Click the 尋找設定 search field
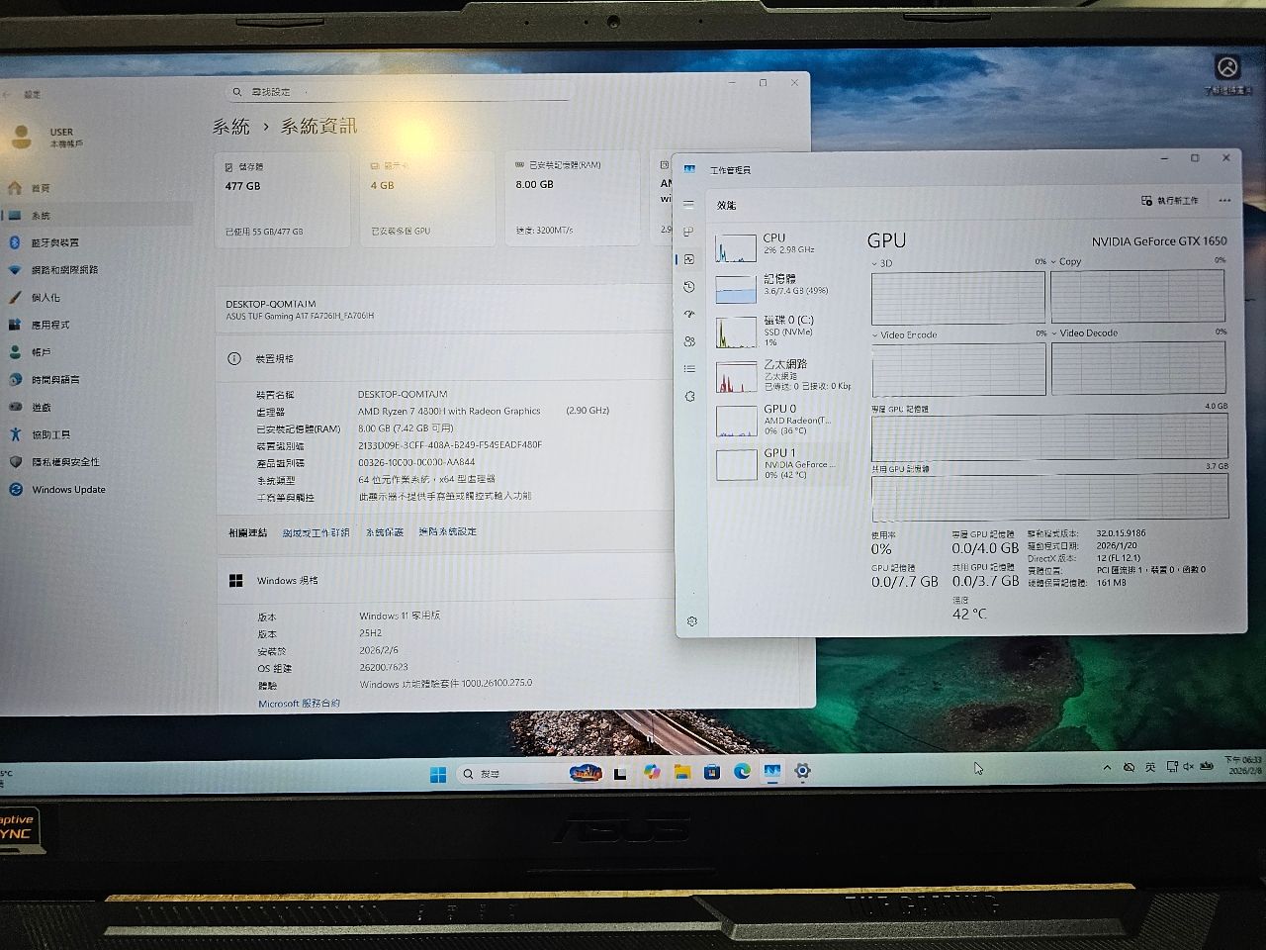 tap(401, 92)
